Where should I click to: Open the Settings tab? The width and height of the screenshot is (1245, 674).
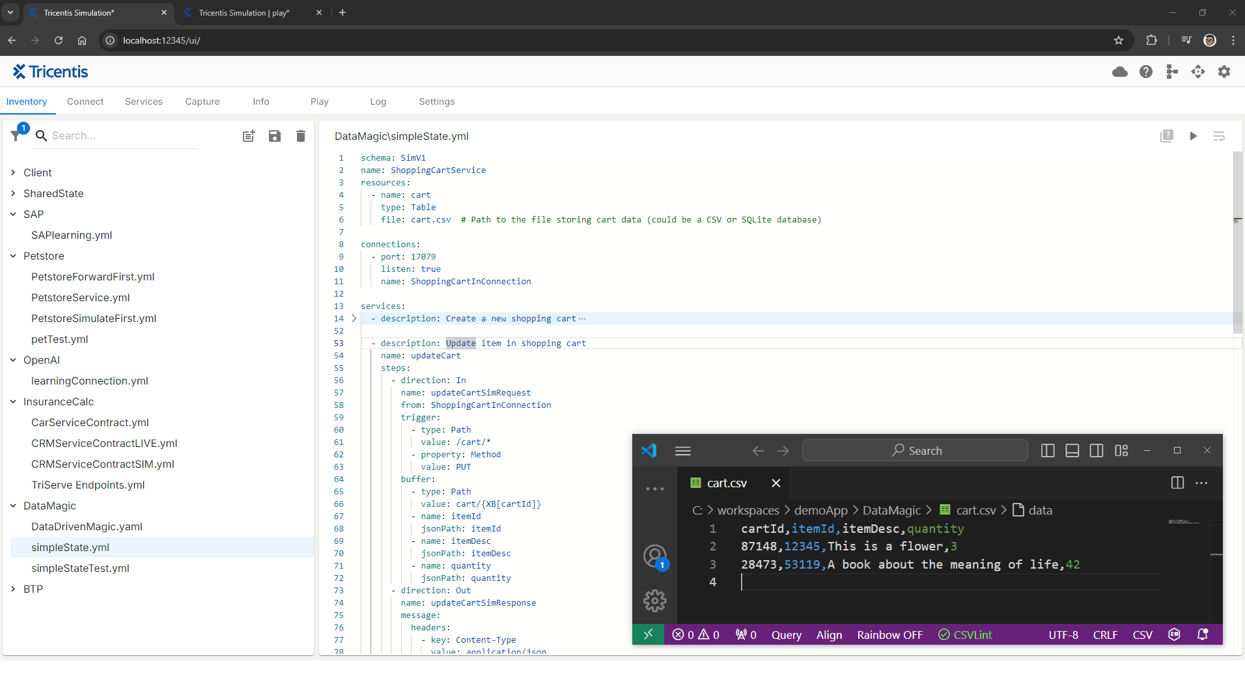[x=436, y=101]
